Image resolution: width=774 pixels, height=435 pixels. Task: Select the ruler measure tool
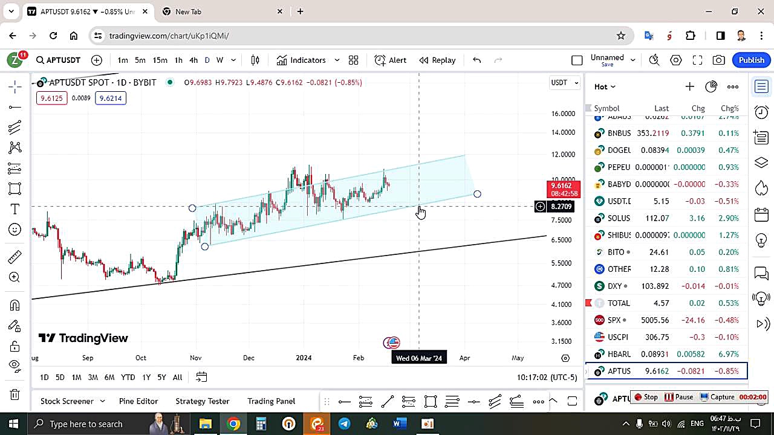[x=15, y=257]
